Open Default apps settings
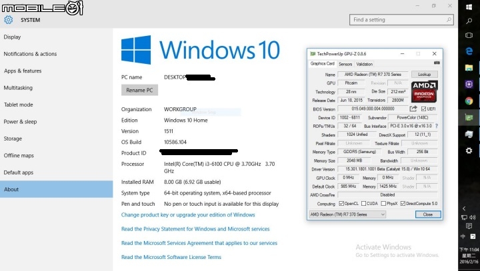This screenshot has height=271, width=480. pyautogui.click(x=56, y=172)
